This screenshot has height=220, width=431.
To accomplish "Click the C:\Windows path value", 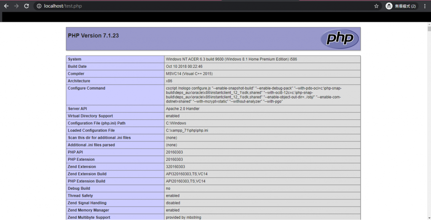I will (176, 123).
